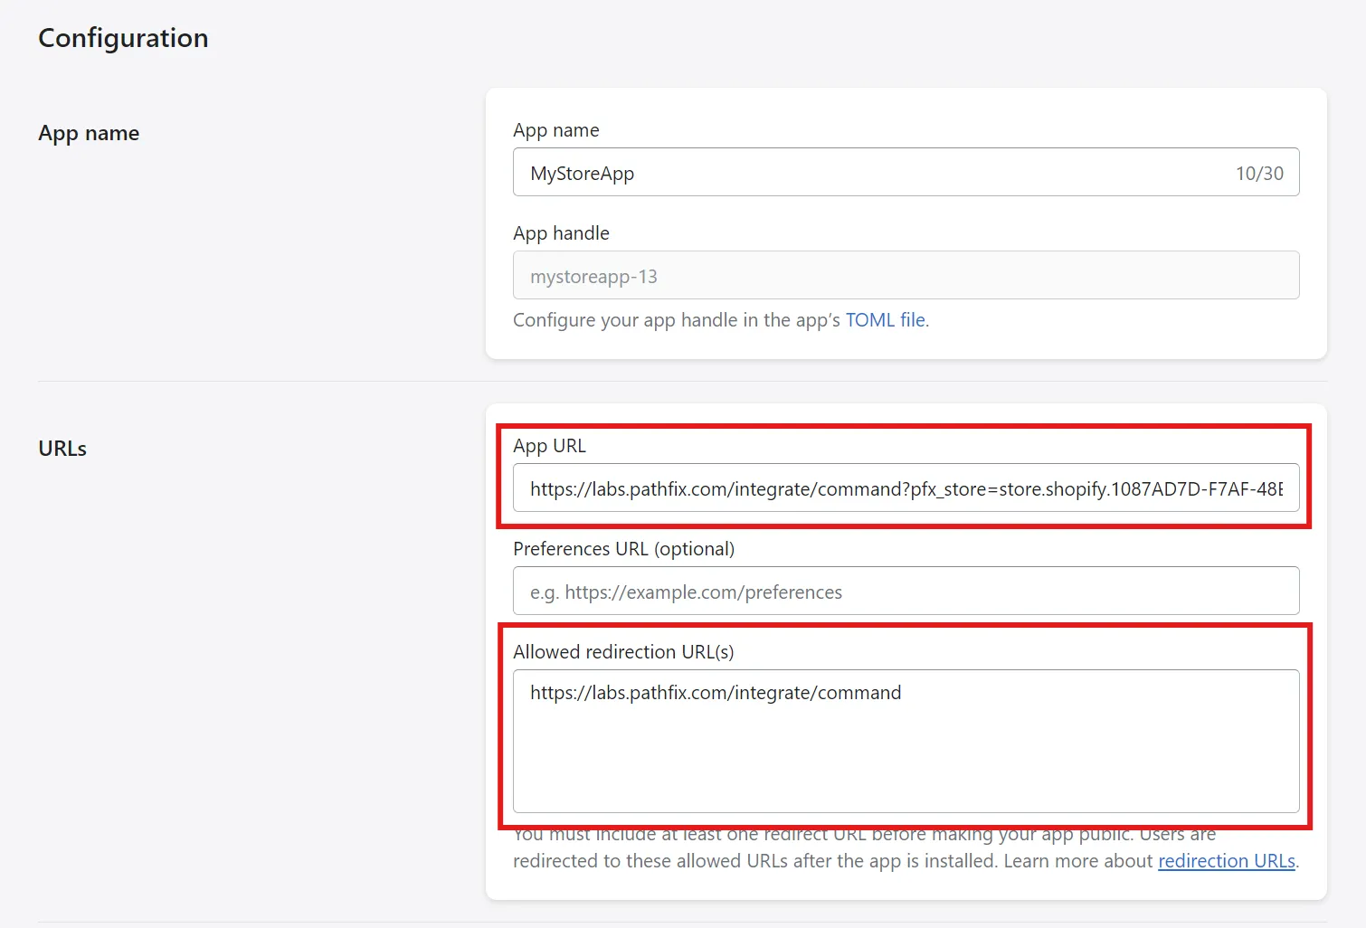
Task: Click the pathfix URL line in redirection box
Action: click(716, 693)
